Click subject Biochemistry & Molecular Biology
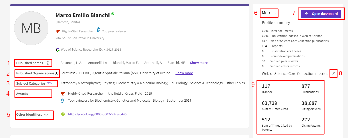Screen dimensions: 348x138 142,83
